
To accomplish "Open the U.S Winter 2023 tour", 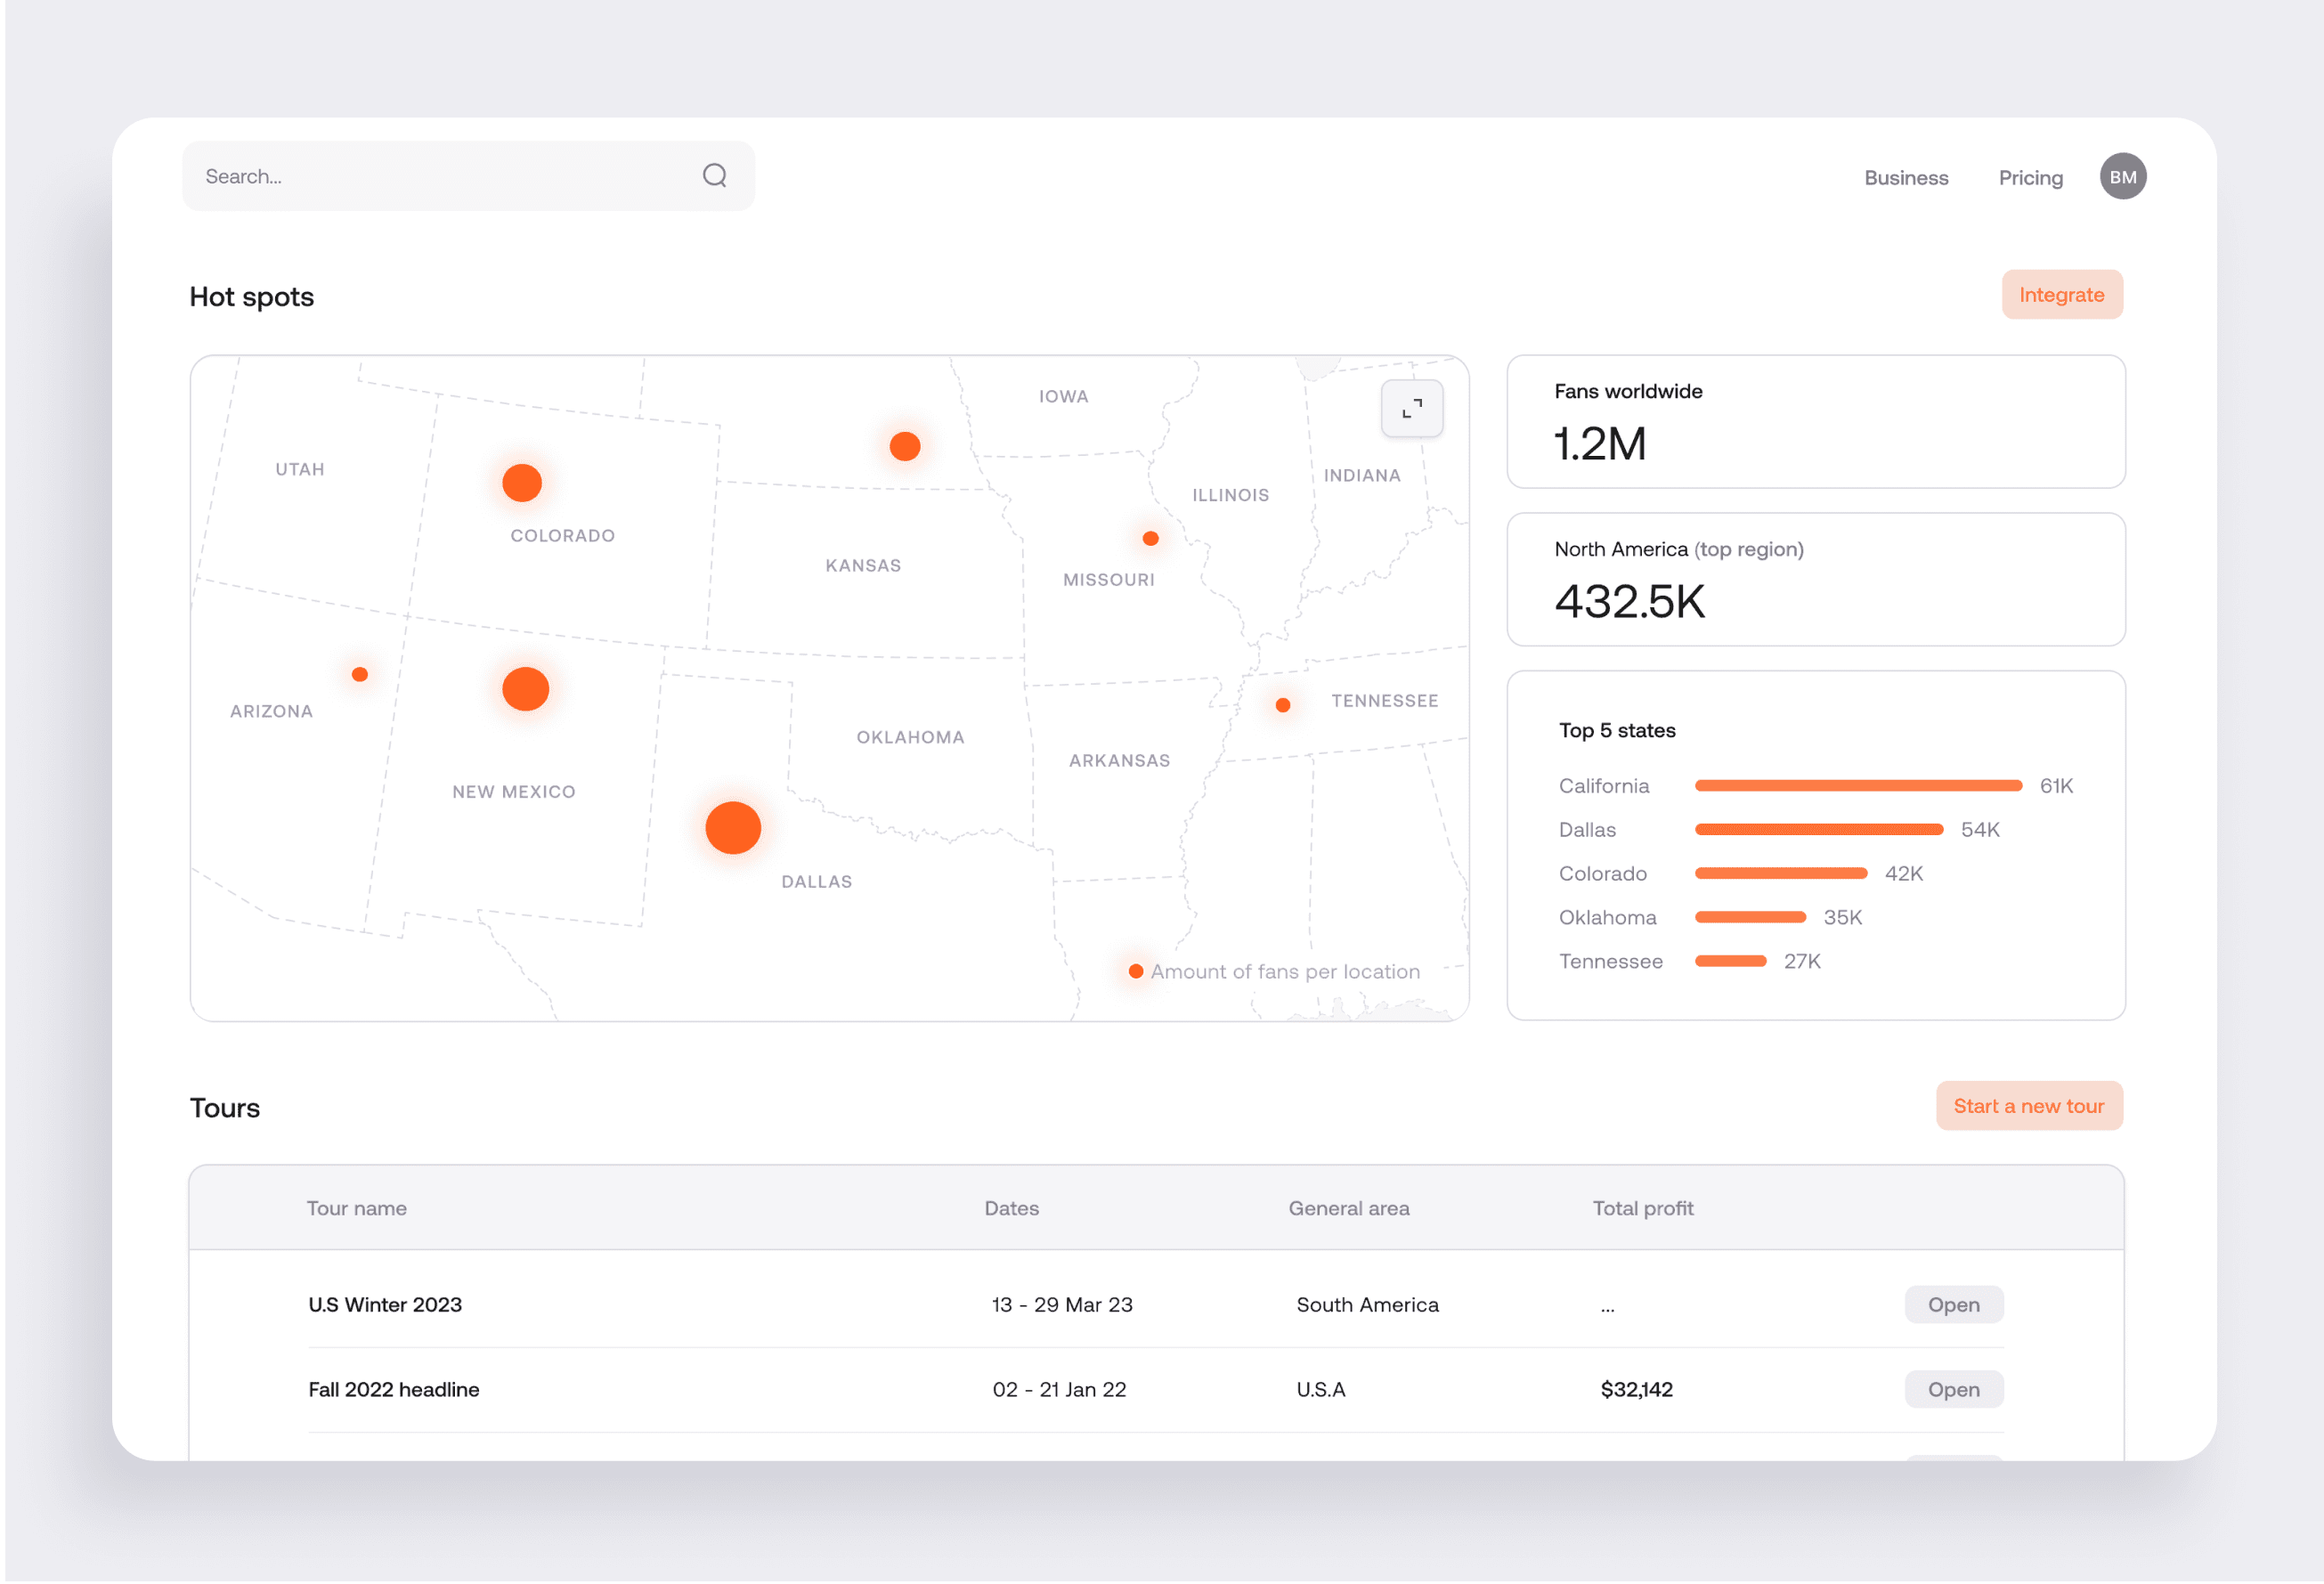I will tap(1953, 1304).
